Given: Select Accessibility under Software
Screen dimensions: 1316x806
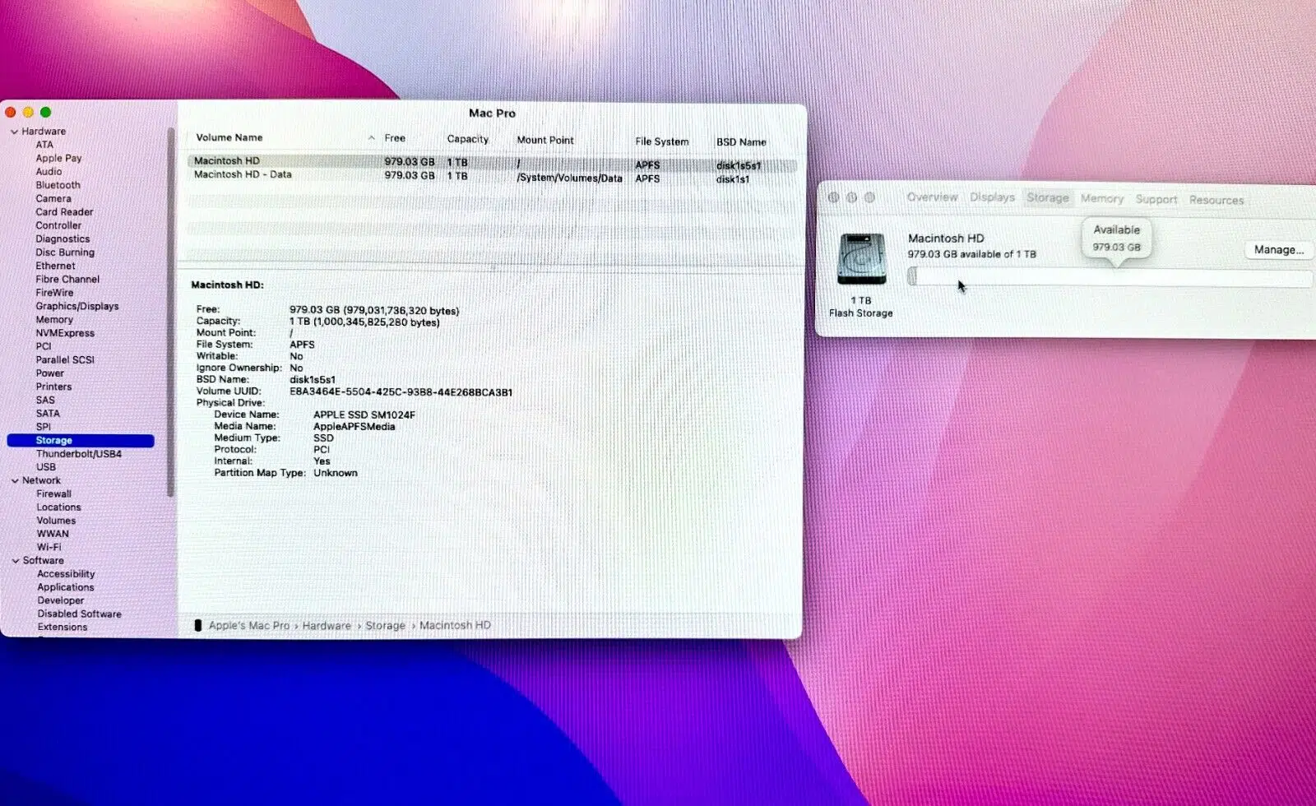Looking at the screenshot, I should [66, 574].
